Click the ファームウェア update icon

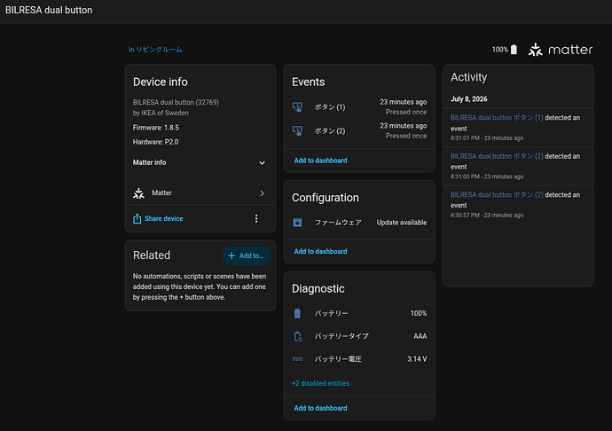click(297, 223)
